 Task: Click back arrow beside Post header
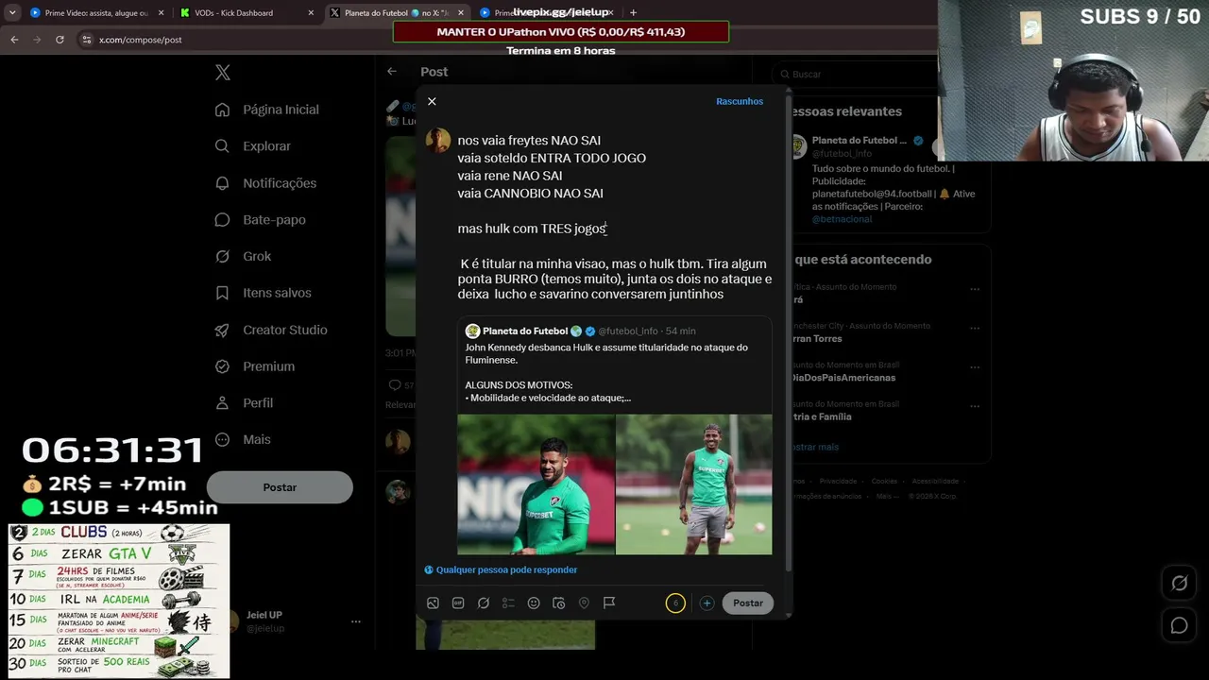click(392, 72)
